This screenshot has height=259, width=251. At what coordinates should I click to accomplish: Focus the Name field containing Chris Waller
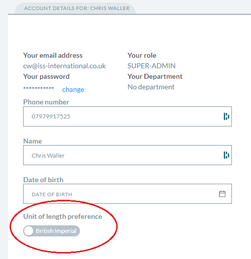coord(127,155)
